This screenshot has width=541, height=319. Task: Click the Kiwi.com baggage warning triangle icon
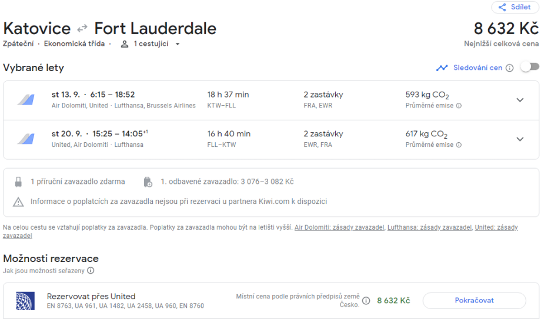click(18, 202)
